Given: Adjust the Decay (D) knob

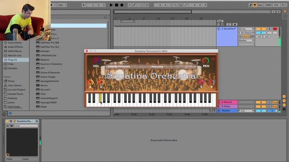Looking at the screenshot, I should (x=101, y=82).
